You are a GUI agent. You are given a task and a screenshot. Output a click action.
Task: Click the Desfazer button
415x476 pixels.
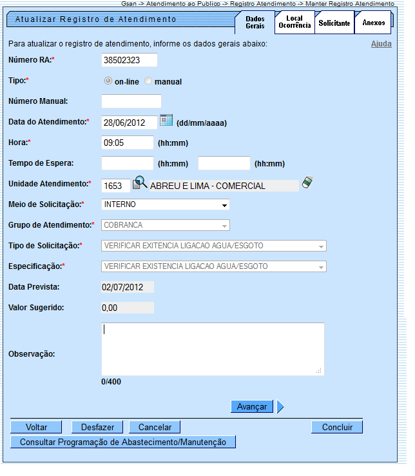pos(97,427)
